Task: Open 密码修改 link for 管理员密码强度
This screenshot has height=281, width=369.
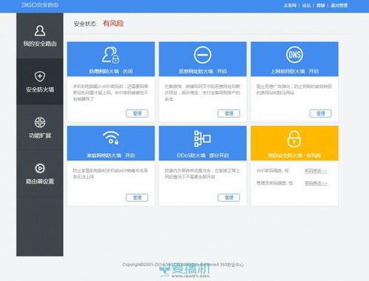Action: 316,183
